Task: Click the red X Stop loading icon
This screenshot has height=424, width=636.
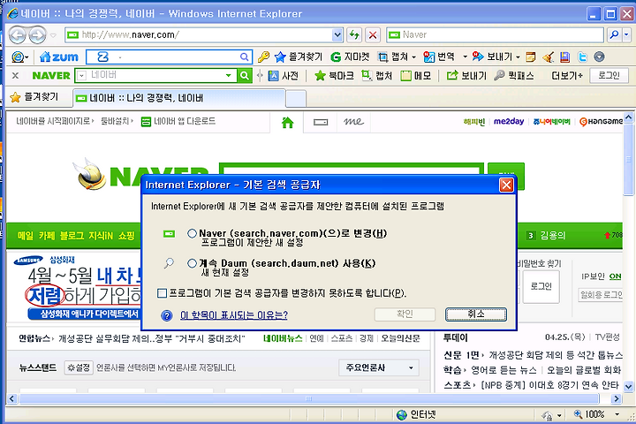Action: tap(373, 35)
